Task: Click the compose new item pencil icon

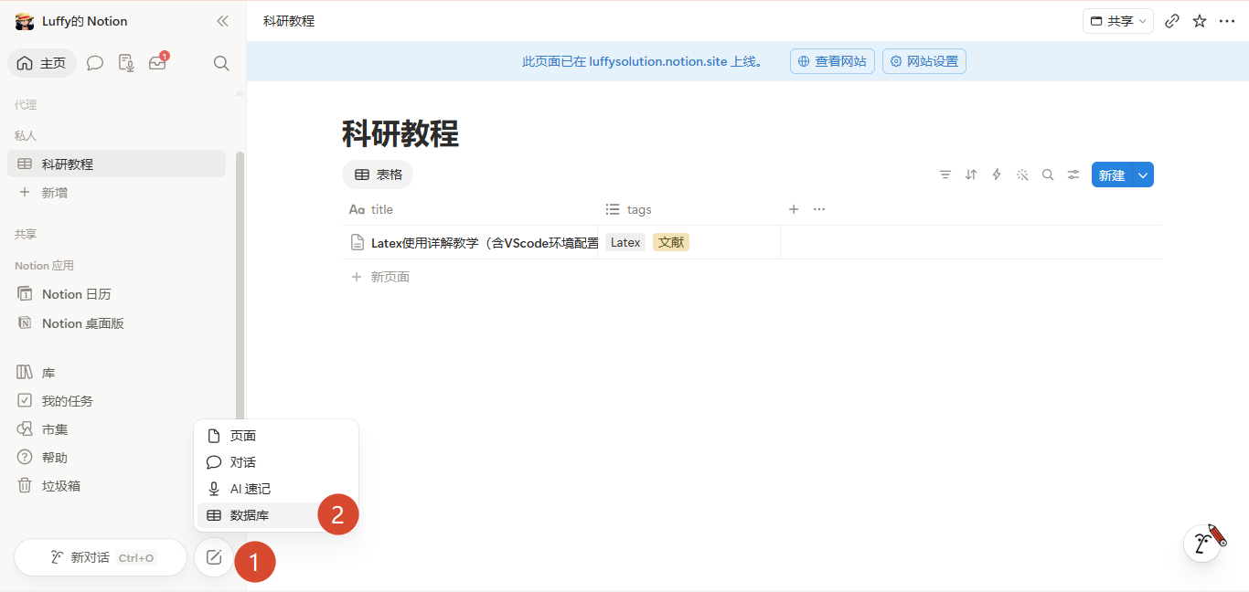Action: pyautogui.click(x=214, y=557)
